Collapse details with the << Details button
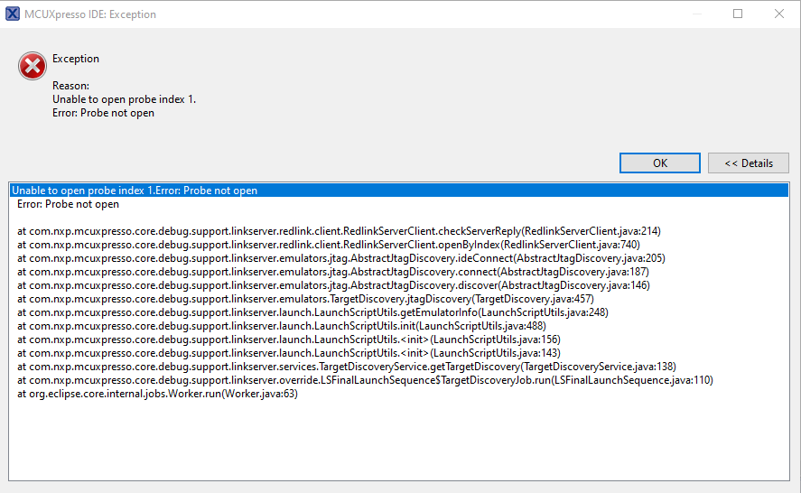 tap(749, 163)
